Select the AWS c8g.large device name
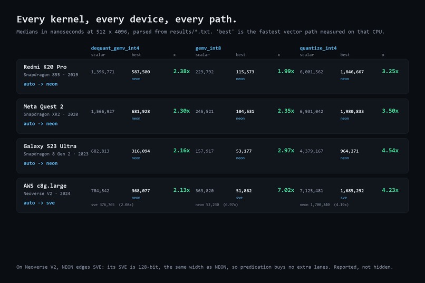 (x=45, y=186)
